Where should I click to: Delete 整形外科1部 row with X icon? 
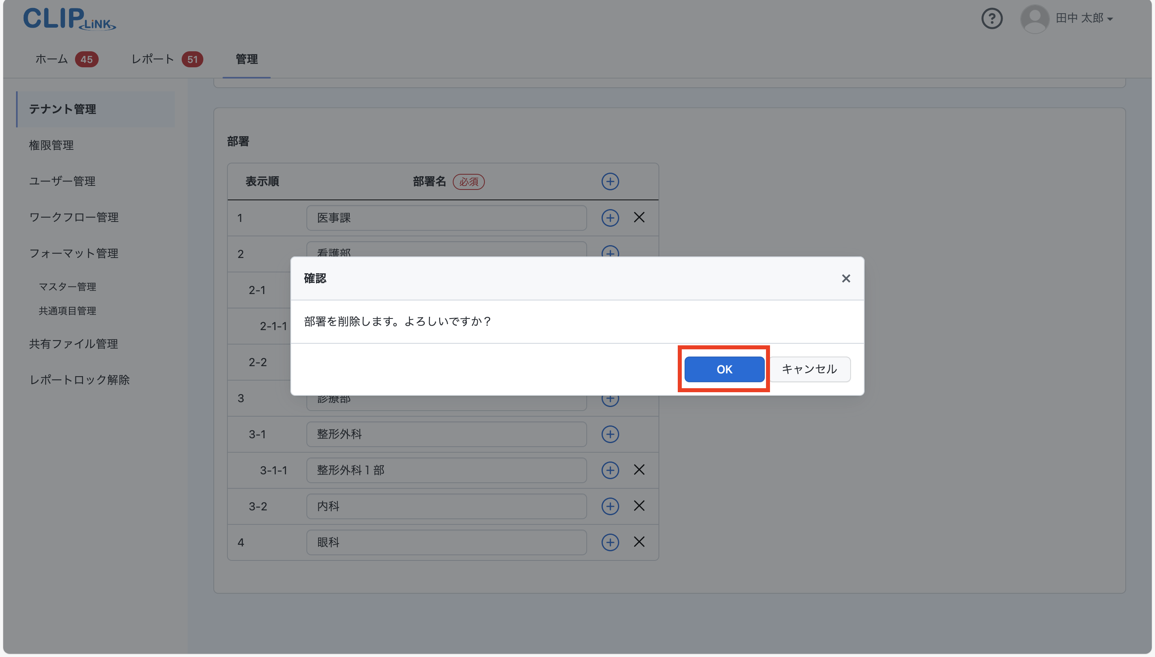pyautogui.click(x=639, y=470)
